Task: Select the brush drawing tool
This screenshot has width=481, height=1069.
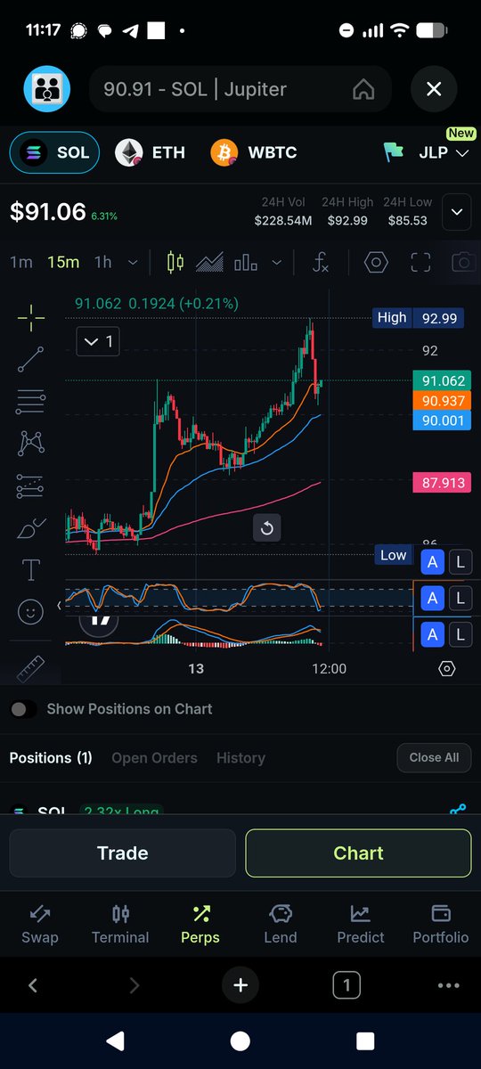Action: tap(31, 527)
